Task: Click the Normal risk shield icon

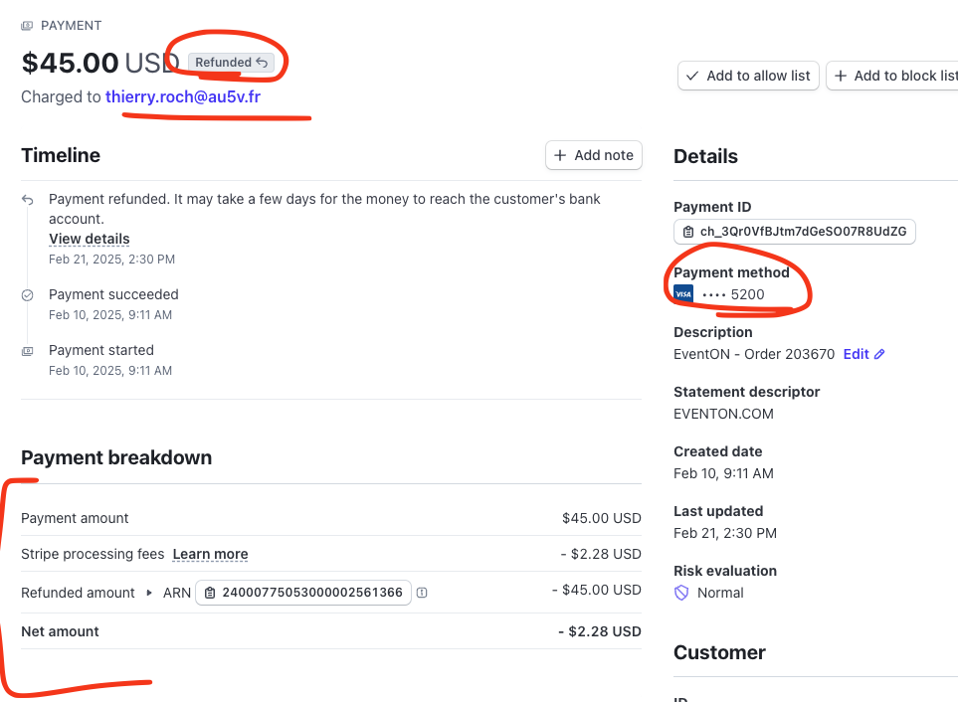Action: click(x=681, y=593)
